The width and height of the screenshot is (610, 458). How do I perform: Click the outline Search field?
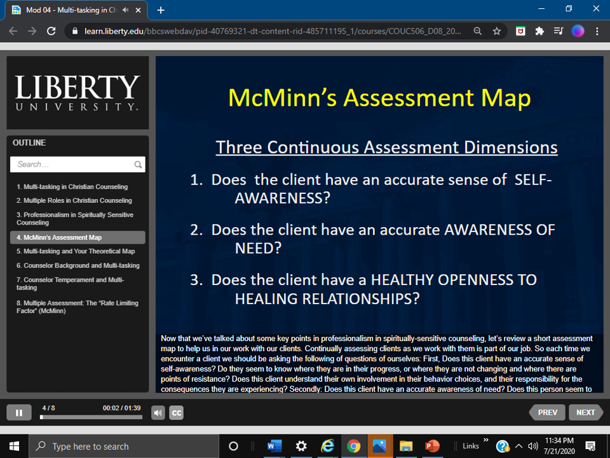[78, 164]
